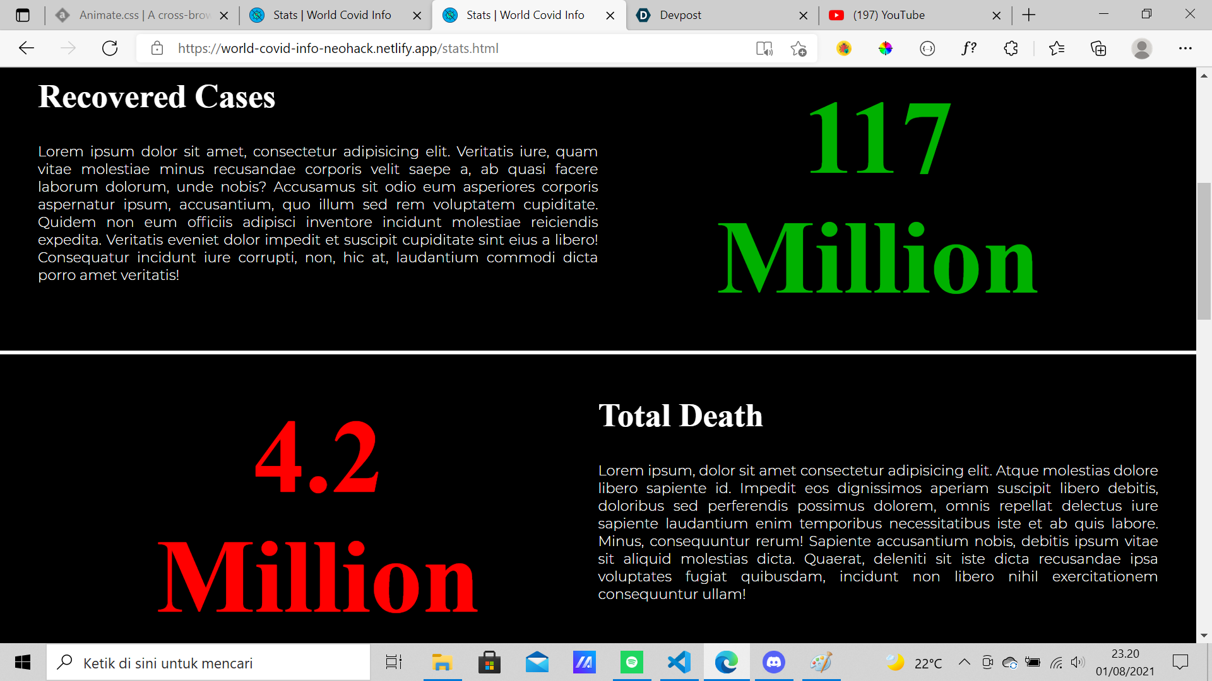The image size is (1212, 681).
Task: Open Settings and more menu
Action: tap(1185, 49)
